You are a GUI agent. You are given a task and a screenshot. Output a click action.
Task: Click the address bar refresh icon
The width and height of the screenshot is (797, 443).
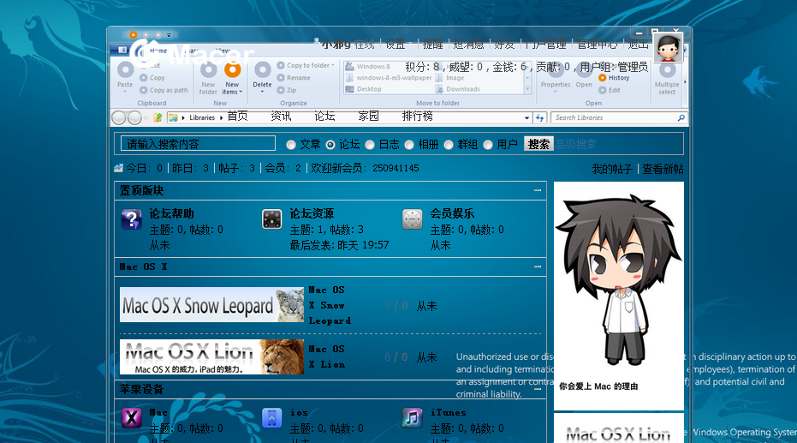(540, 118)
